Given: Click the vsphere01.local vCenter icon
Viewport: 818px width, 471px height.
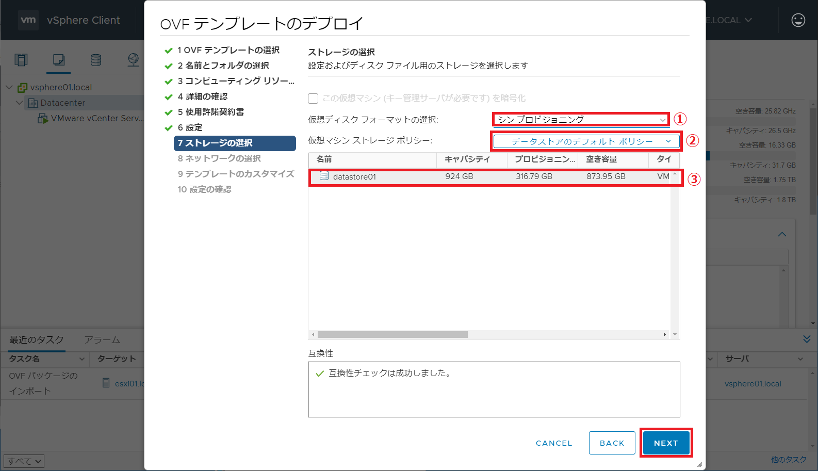Looking at the screenshot, I should pyautogui.click(x=23, y=87).
